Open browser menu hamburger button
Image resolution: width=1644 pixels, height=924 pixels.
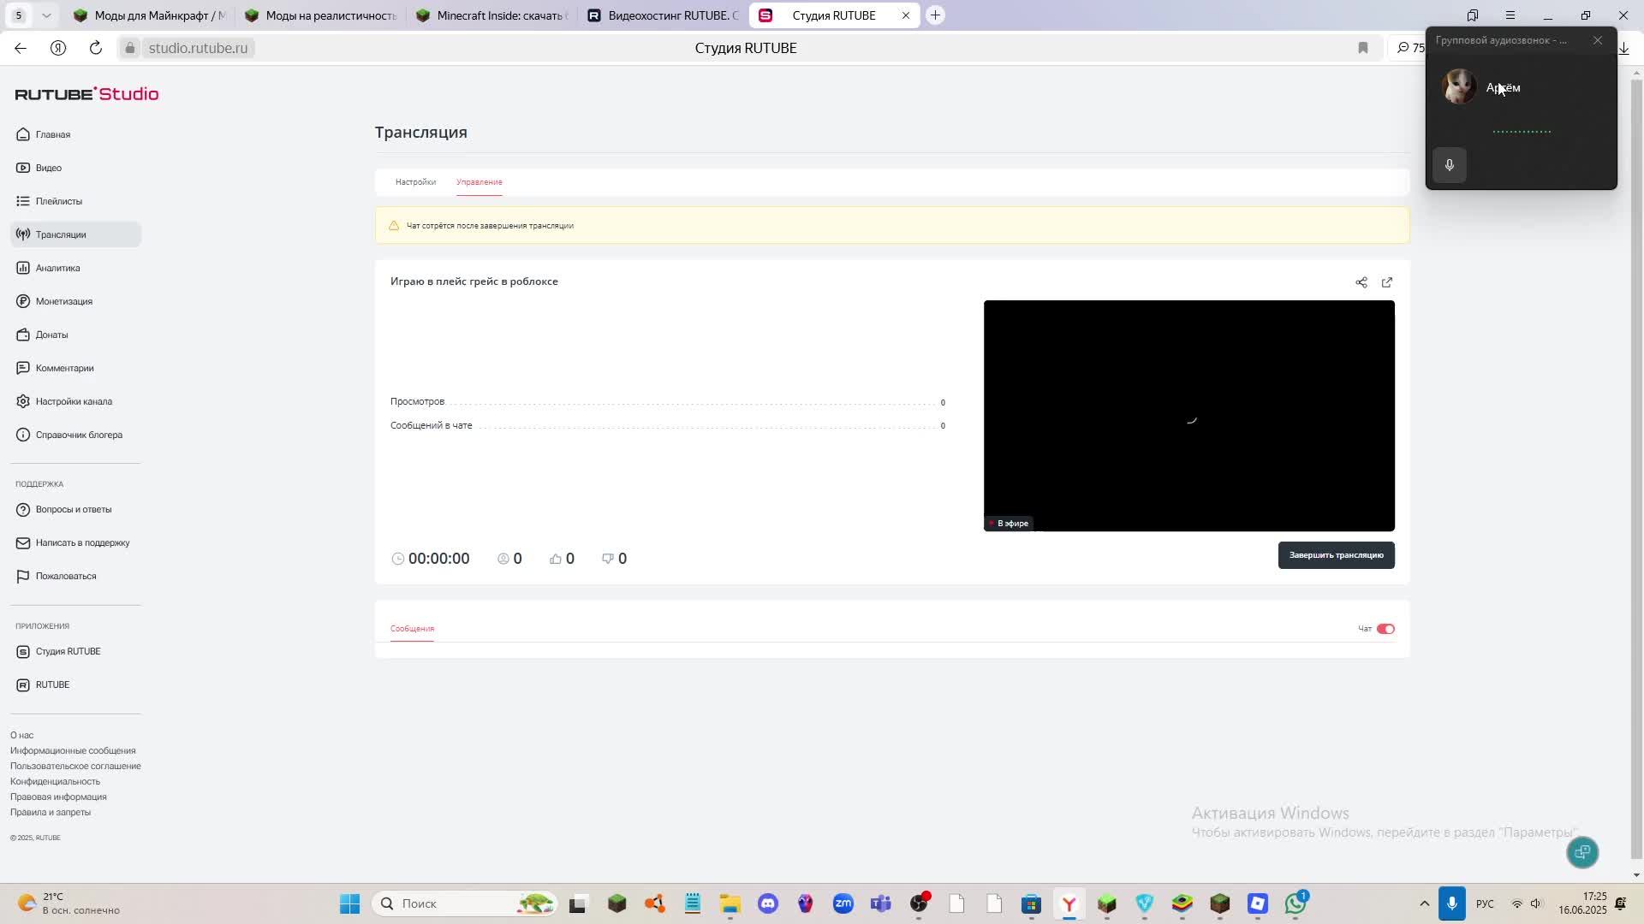1510,15
